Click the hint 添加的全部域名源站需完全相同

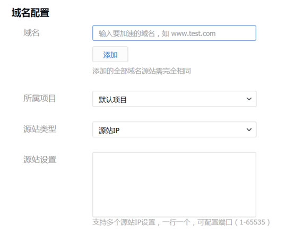142,71
